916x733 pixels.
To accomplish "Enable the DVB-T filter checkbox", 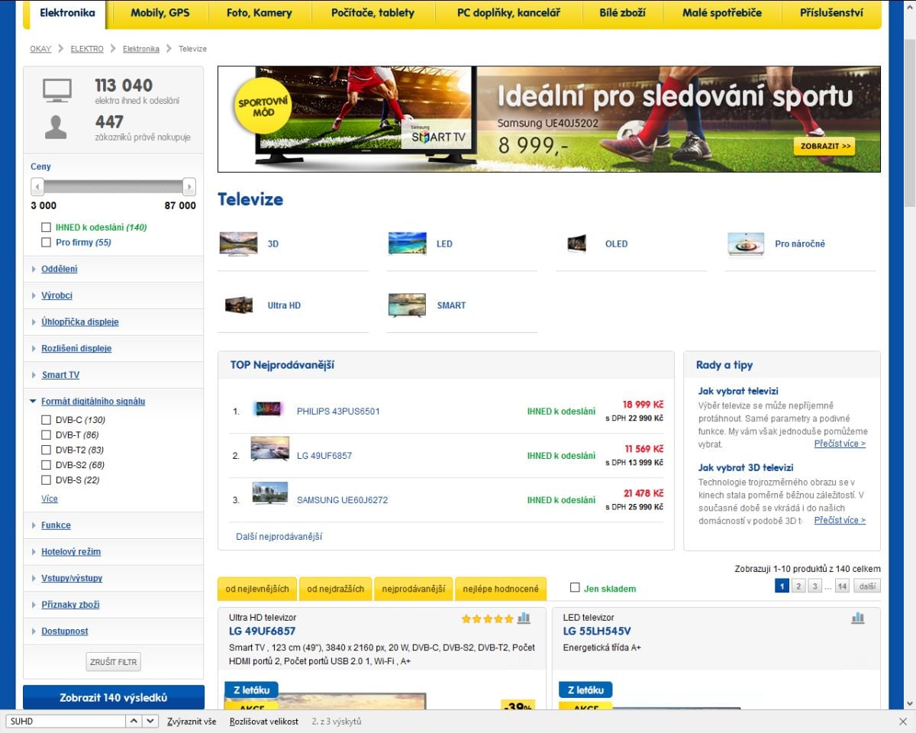I will [x=47, y=435].
